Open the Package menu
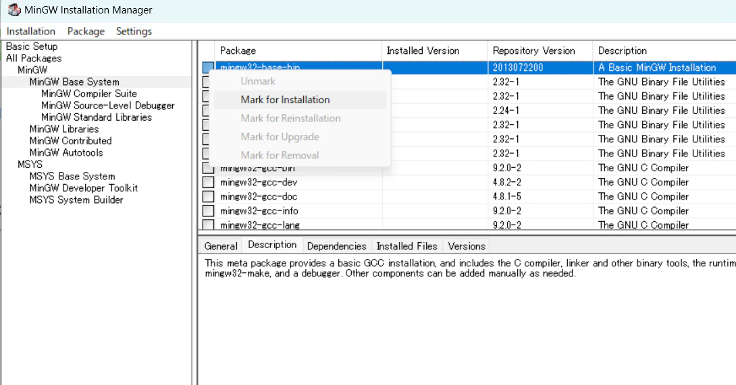 [x=86, y=32]
